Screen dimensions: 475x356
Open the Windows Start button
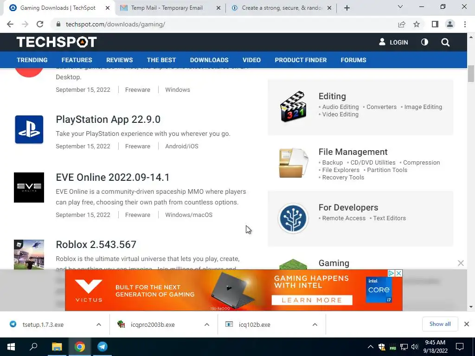click(11, 347)
